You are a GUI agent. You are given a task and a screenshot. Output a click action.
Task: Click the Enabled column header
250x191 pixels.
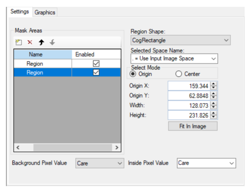click(96, 54)
